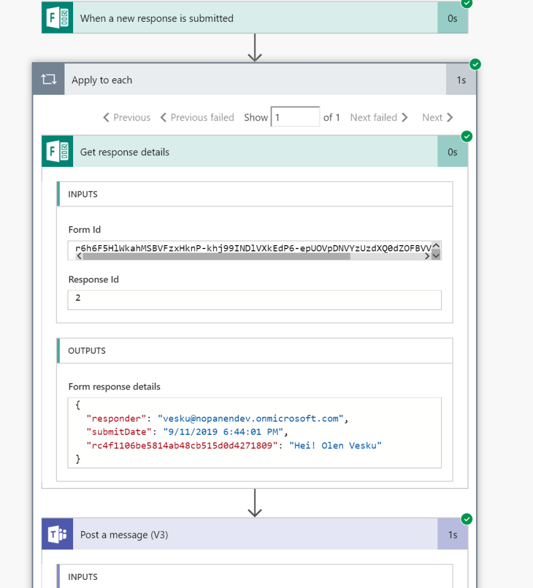The height and width of the screenshot is (588, 533).
Task: Click the Form response details JSON output
Action: 254,432
